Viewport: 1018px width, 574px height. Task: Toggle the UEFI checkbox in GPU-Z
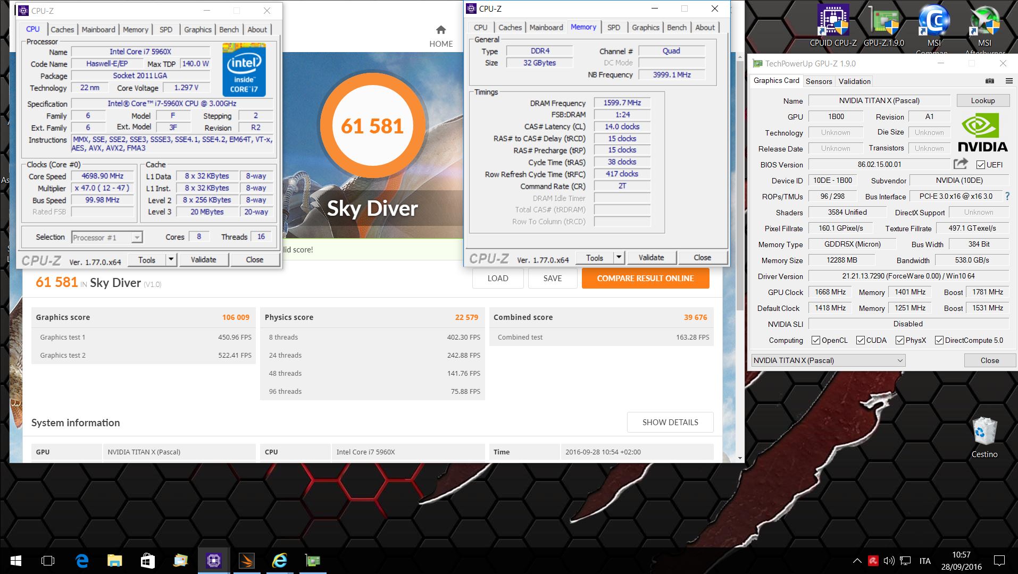(981, 165)
